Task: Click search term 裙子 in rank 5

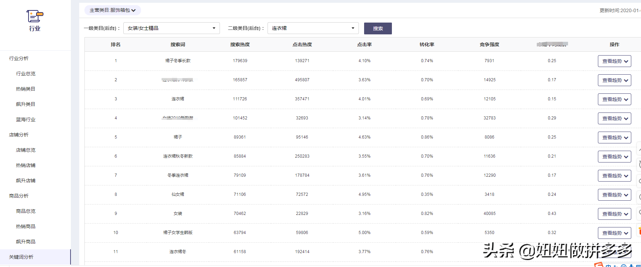Action: 178,137
